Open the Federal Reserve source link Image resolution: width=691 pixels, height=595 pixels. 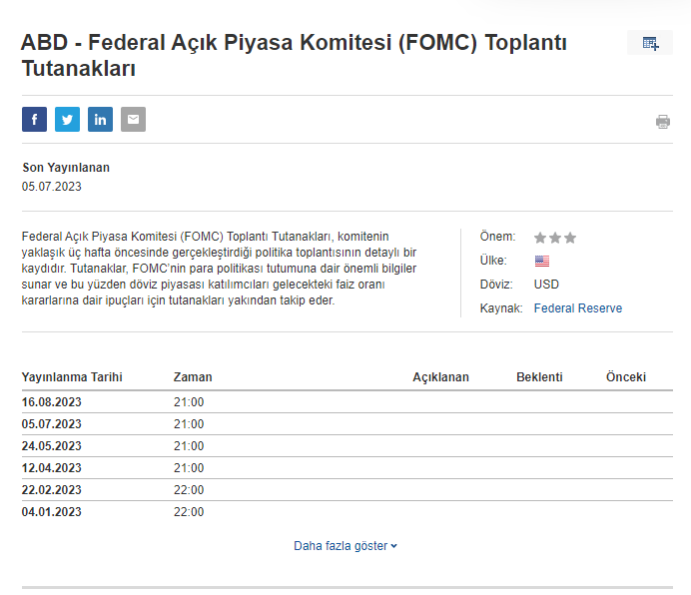tap(577, 308)
